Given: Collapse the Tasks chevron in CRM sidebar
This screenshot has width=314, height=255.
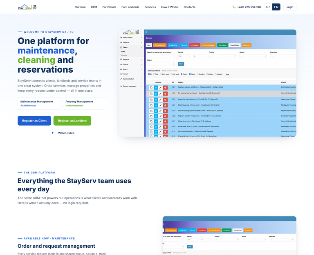Looking at the screenshot, I should tap(141, 47).
